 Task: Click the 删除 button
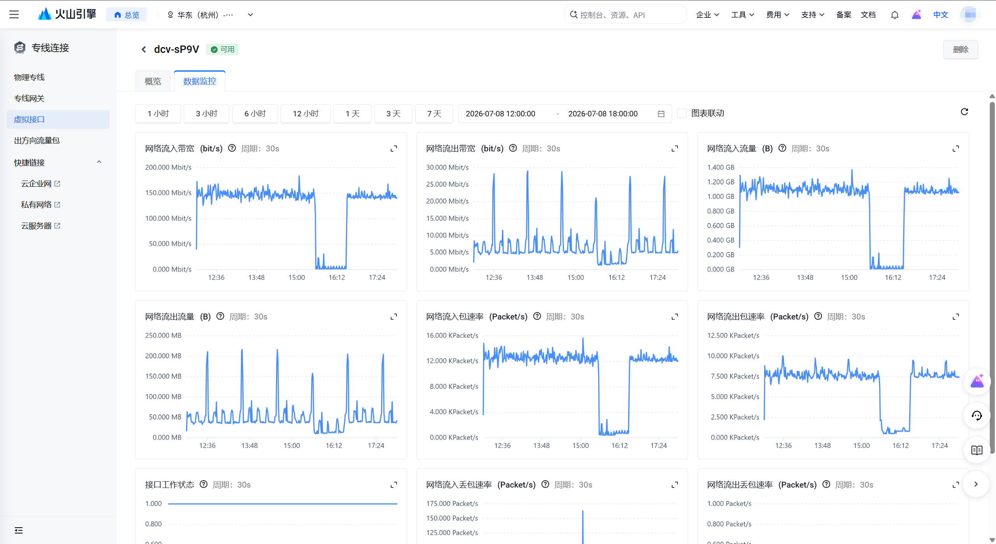tap(961, 49)
